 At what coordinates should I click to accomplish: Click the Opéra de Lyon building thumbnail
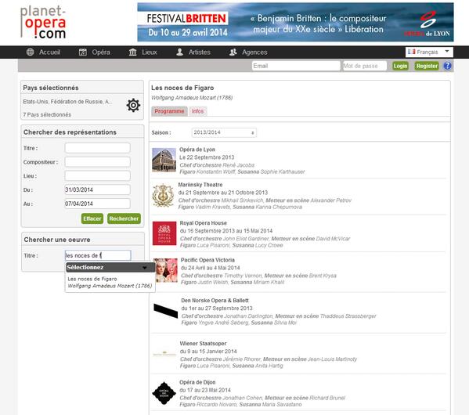[x=164, y=160]
